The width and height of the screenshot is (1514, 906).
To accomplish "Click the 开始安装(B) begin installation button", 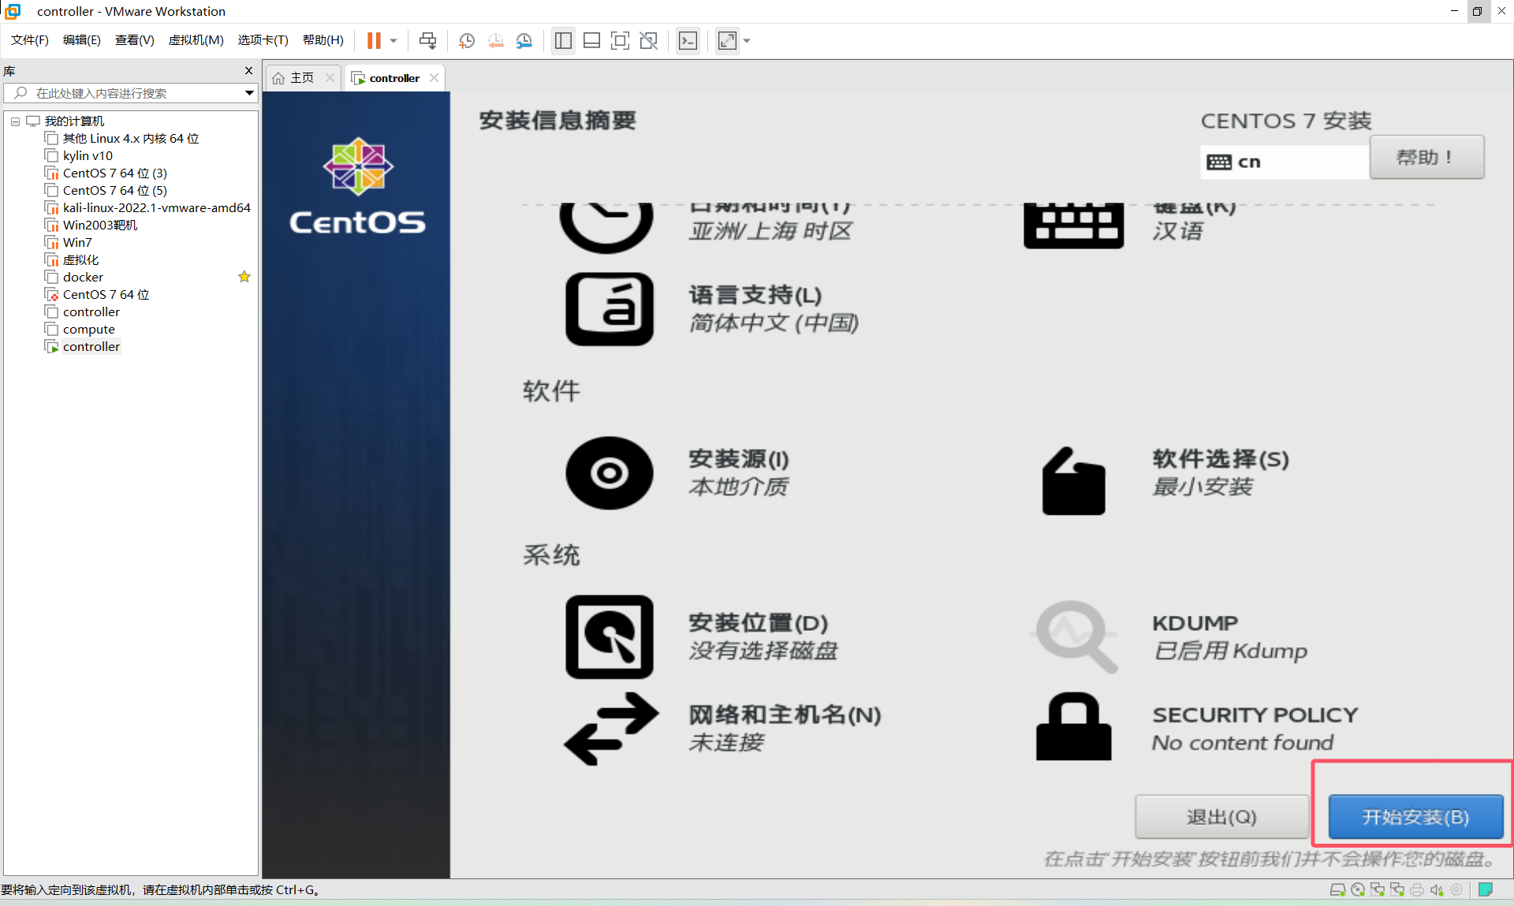I will point(1415,816).
